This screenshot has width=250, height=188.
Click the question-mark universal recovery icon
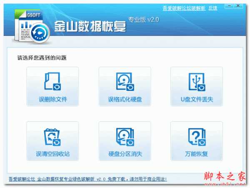pos(197,137)
